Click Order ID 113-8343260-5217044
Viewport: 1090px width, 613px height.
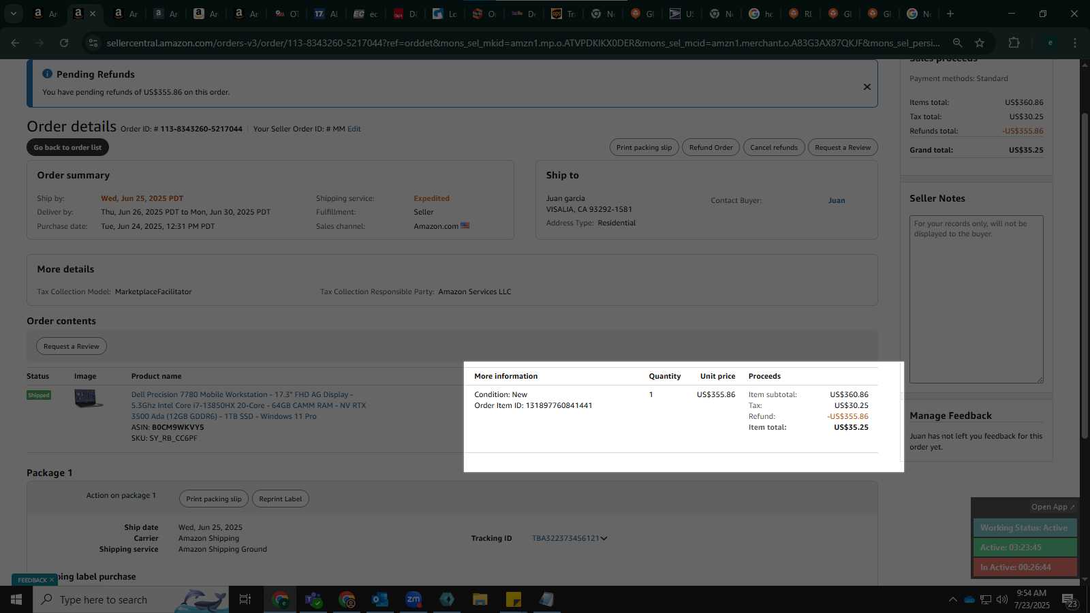tap(201, 129)
